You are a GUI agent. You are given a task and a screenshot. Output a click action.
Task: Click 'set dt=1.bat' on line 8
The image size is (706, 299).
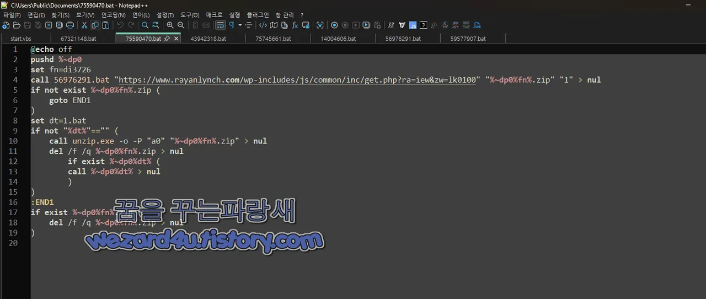(58, 121)
